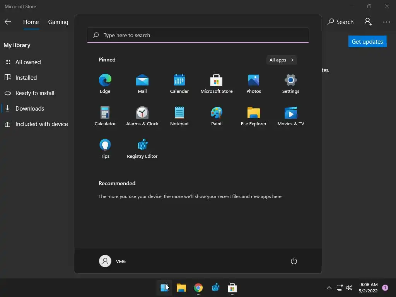Open Registry Editor taskbar icon
Image resolution: width=396 pixels, height=297 pixels.
pos(215,288)
